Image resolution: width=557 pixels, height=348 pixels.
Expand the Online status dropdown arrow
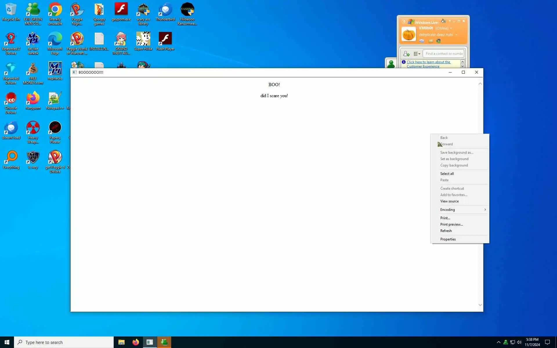(x=451, y=28)
